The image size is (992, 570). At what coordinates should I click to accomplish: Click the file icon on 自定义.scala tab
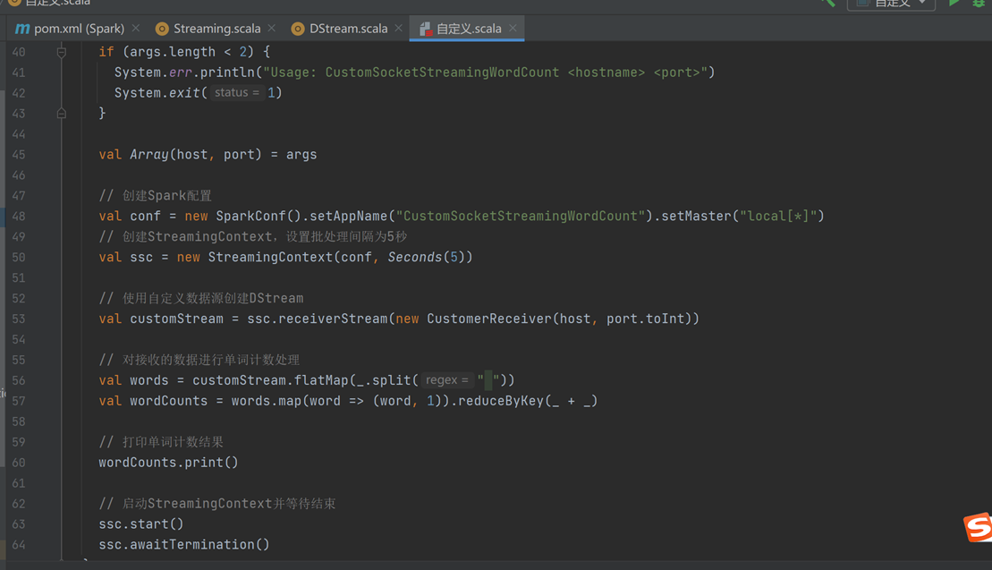pos(427,28)
